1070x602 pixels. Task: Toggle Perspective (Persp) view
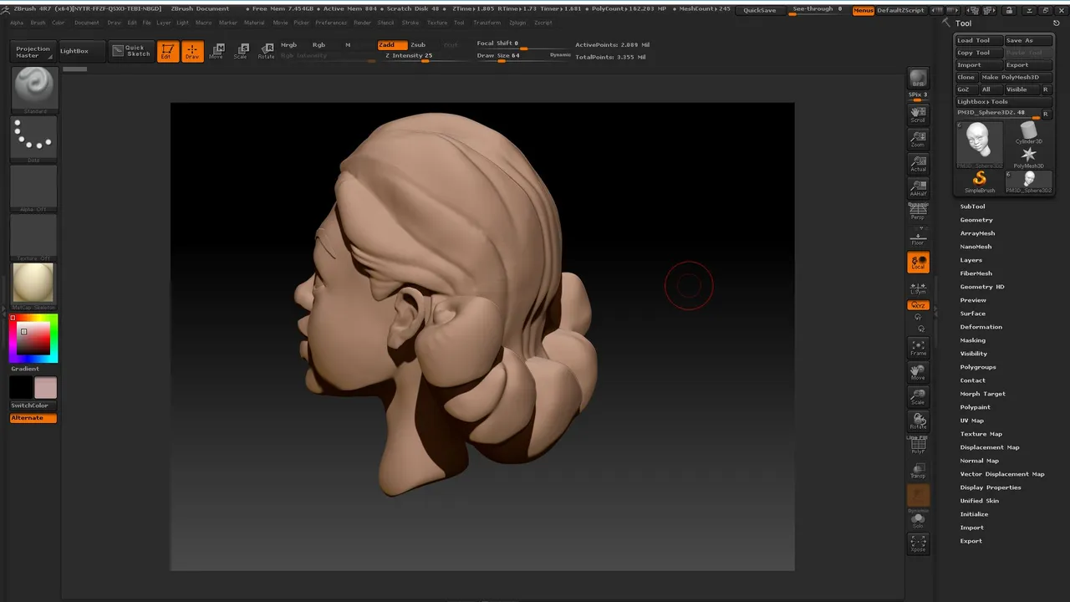click(x=918, y=210)
